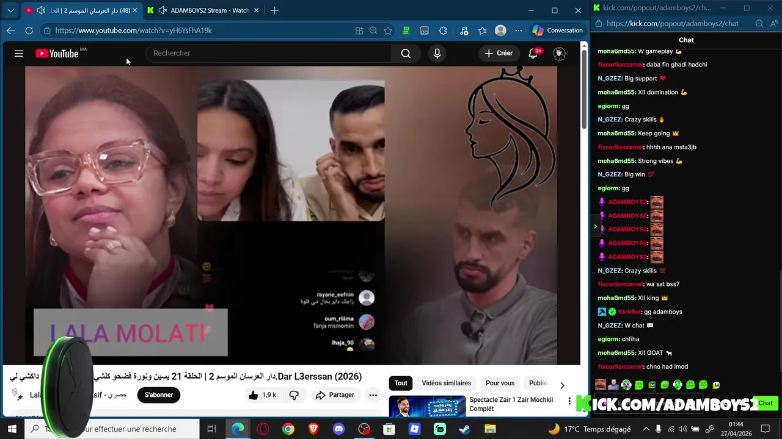Add page to favorites with star icon

388,30
